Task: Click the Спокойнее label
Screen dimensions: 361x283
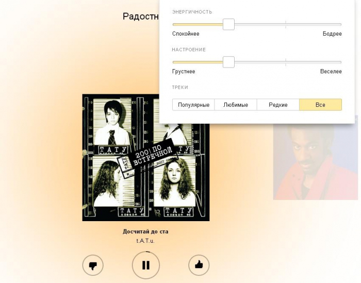Action: (x=186, y=34)
